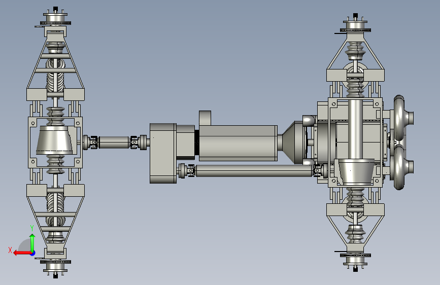The image size is (440, 285).
Task: Click the green Y axis arrow of the triad
Action: pos(32,242)
